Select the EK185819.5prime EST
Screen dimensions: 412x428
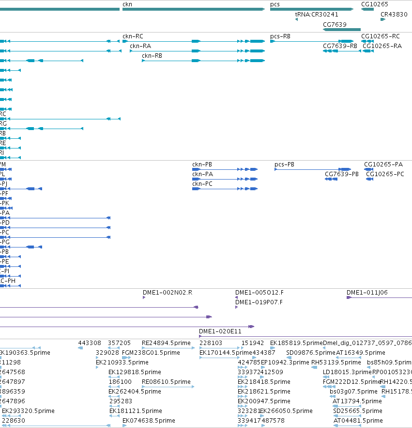coord(273,348)
